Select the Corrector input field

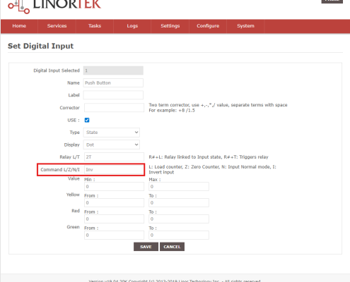click(x=114, y=108)
